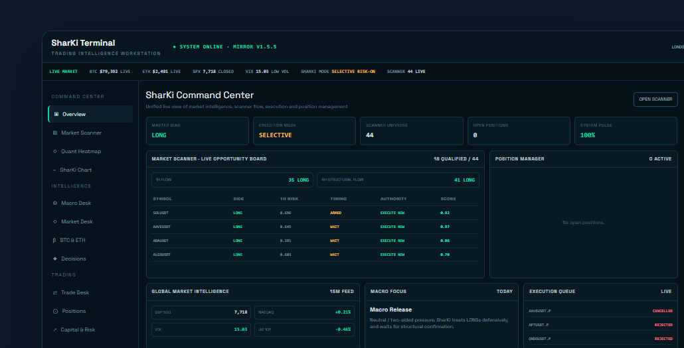Click the beta icon beside BTC & ETH
684x348 pixels.
[x=54, y=240]
